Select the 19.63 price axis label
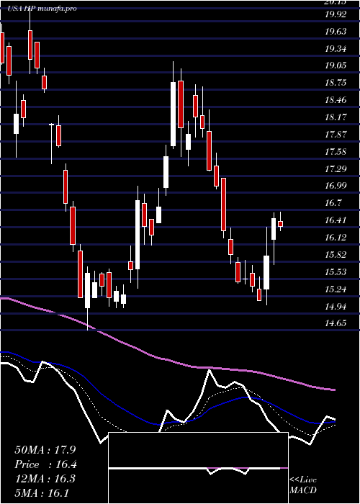Viewport: 360px width, 504px height. (x=336, y=32)
